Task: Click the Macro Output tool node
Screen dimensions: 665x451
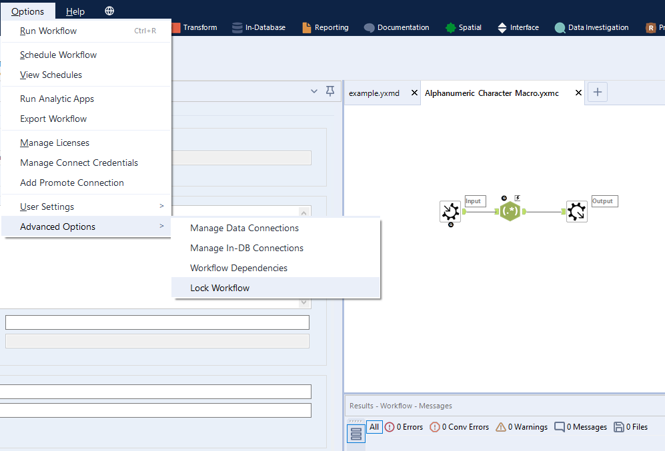Action: tap(576, 211)
